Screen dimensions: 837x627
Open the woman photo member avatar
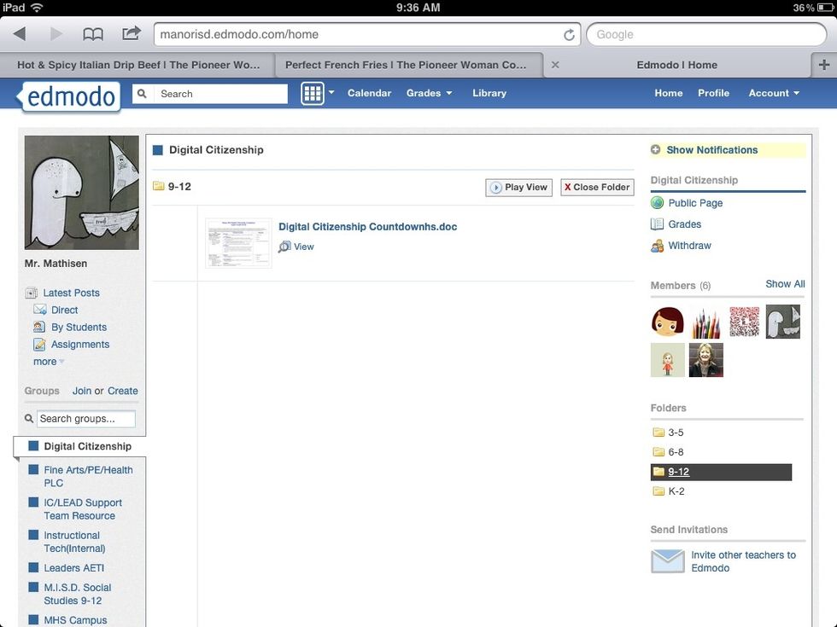tap(705, 360)
